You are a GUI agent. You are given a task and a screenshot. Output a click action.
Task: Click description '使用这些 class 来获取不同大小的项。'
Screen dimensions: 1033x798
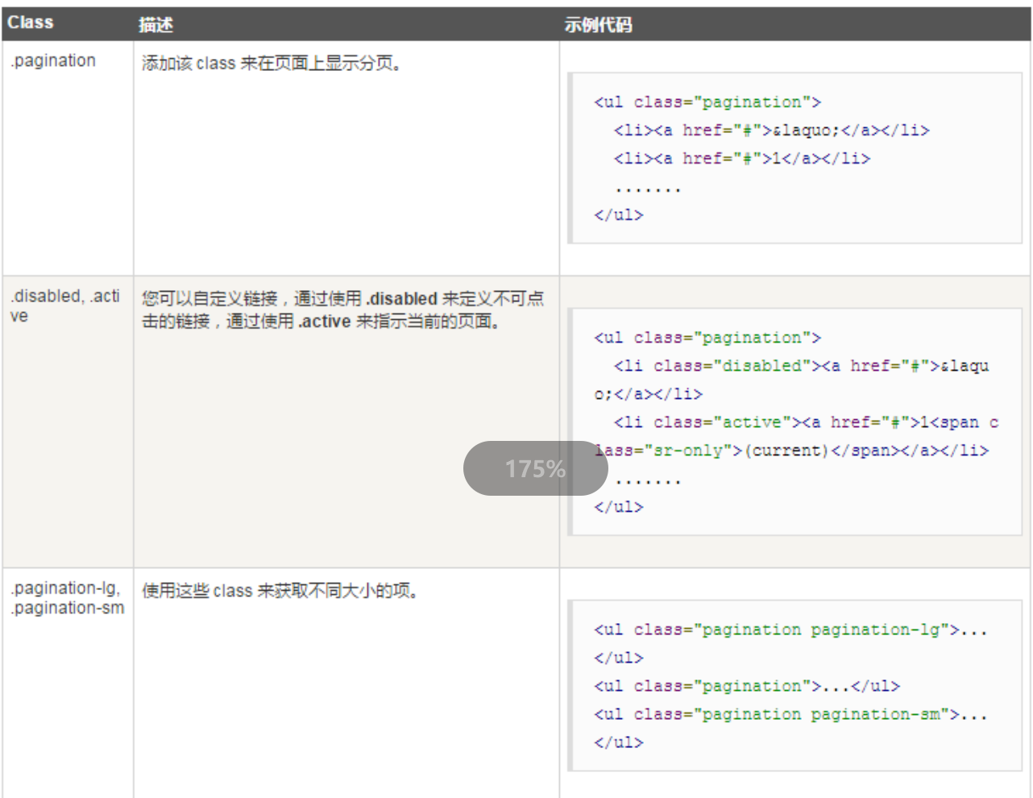tap(280, 591)
